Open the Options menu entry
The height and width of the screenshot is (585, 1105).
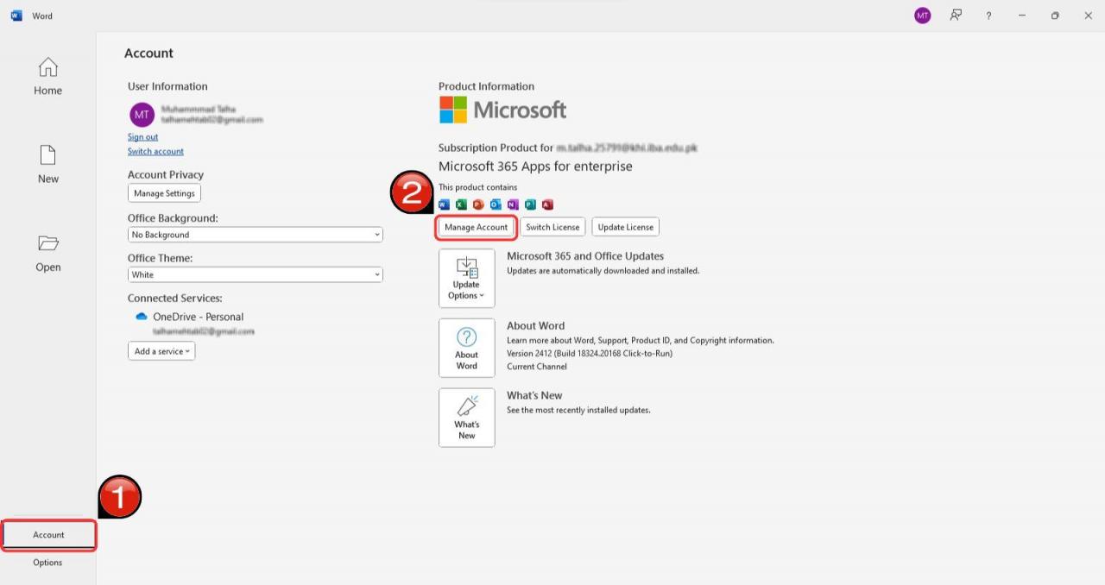point(47,563)
